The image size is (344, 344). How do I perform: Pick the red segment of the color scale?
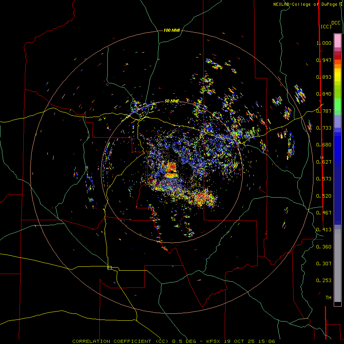click(x=338, y=57)
